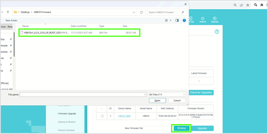Sort files by Date modified column

pos(78,26)
